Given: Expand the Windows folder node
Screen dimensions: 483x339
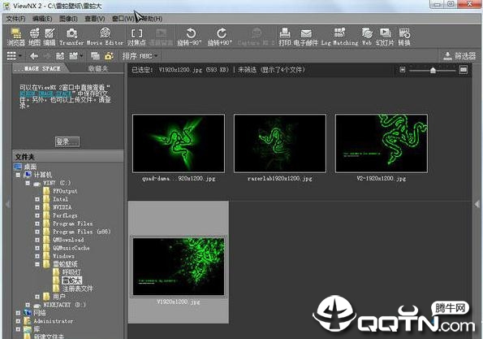Looking at the screenshot, I should 37,256.
